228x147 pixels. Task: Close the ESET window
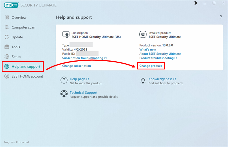[x=223, y=3]
